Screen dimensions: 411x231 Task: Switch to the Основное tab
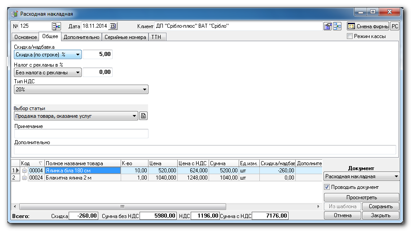tap(26, 37)
